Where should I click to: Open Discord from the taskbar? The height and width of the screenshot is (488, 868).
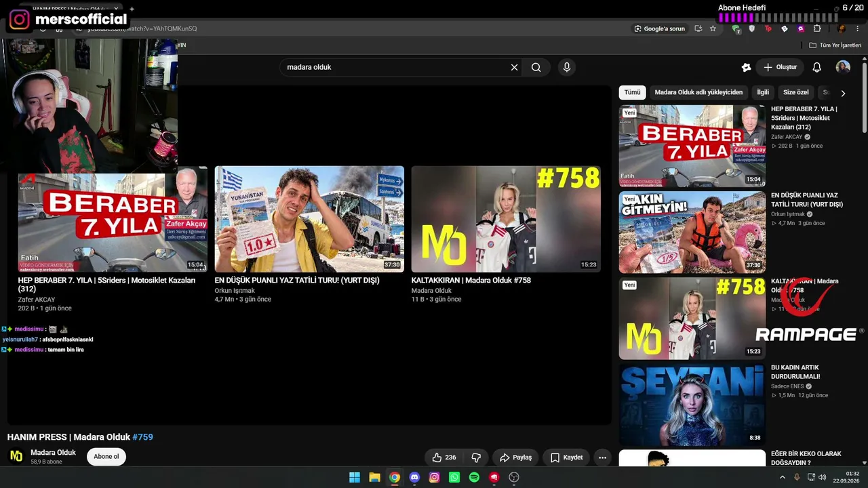point(414,477)
